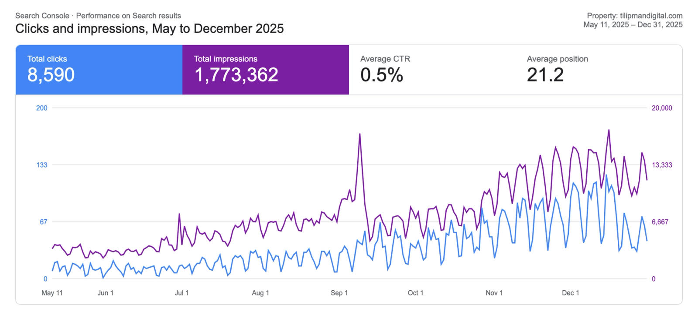Click the "Oct 1" date axis label
Screen dimensions: 698x329
click(x=415, y=293)
